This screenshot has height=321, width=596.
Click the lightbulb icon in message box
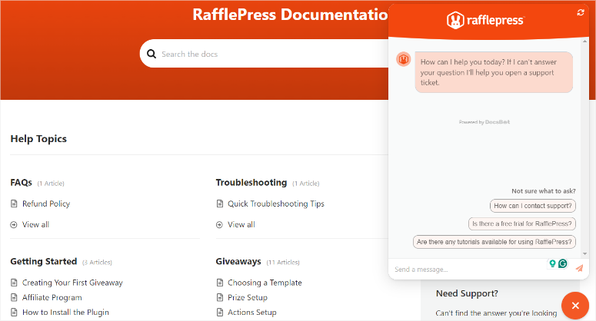coord(552,263)
